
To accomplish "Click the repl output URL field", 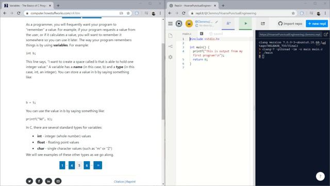I will coord(290,35).
